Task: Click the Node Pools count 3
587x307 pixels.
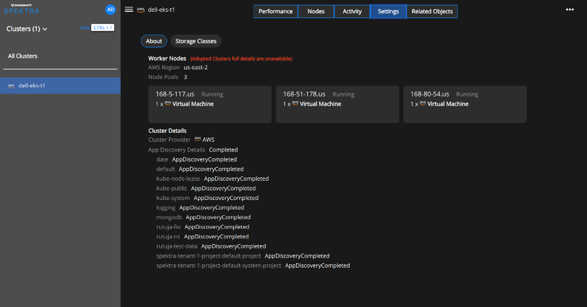Action: point(185,77)
